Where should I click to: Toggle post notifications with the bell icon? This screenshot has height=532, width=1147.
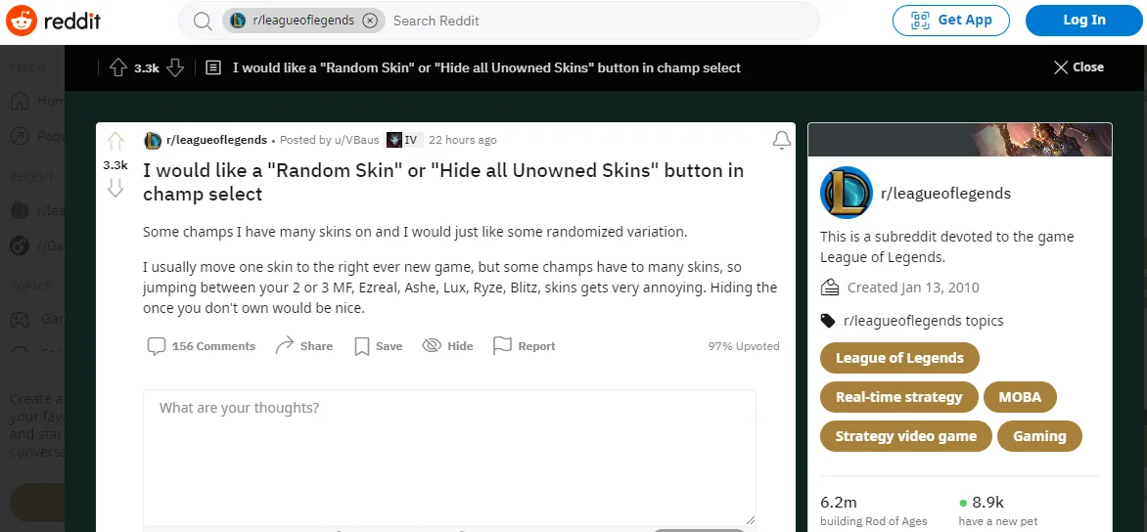[x=782, y=140]
